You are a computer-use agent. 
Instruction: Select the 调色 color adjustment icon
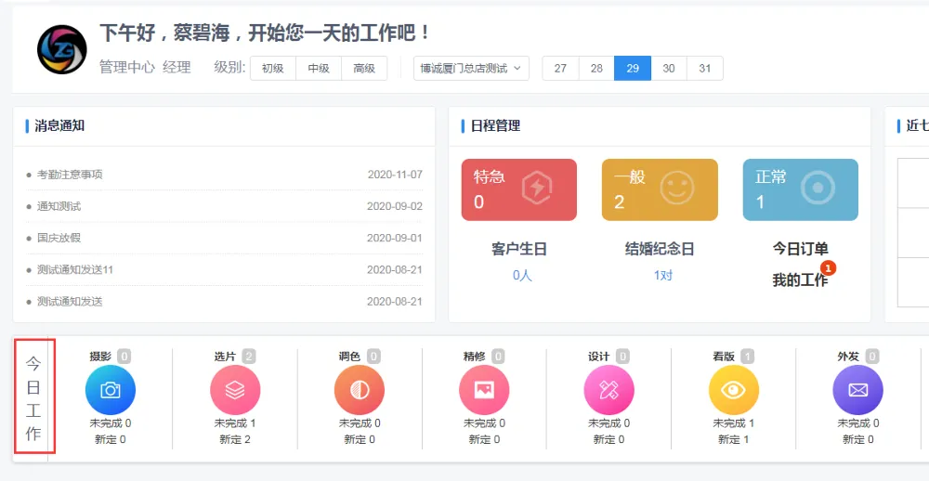360,390
